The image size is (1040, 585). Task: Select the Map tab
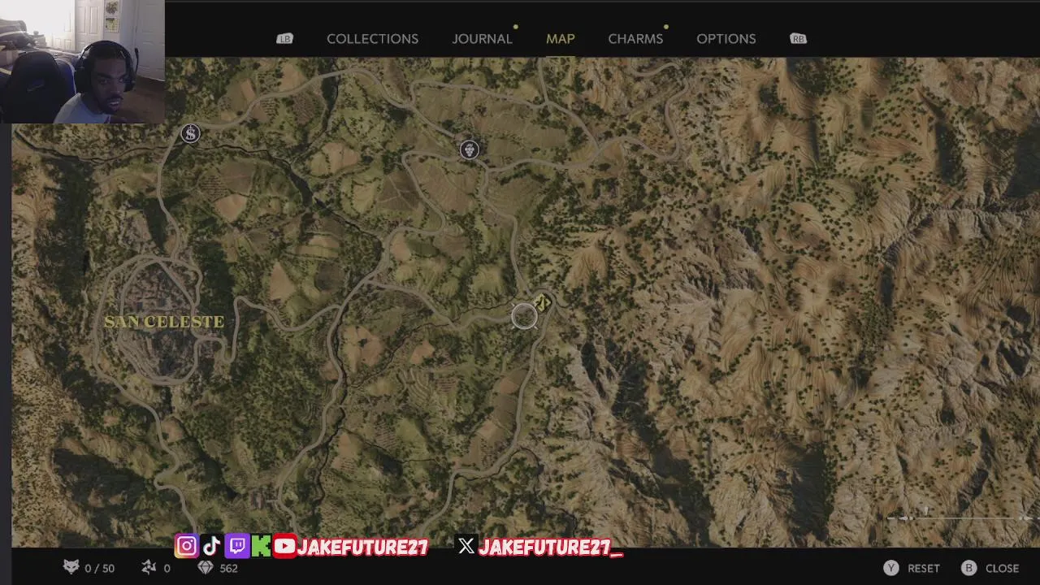click(x=561, y=39)
